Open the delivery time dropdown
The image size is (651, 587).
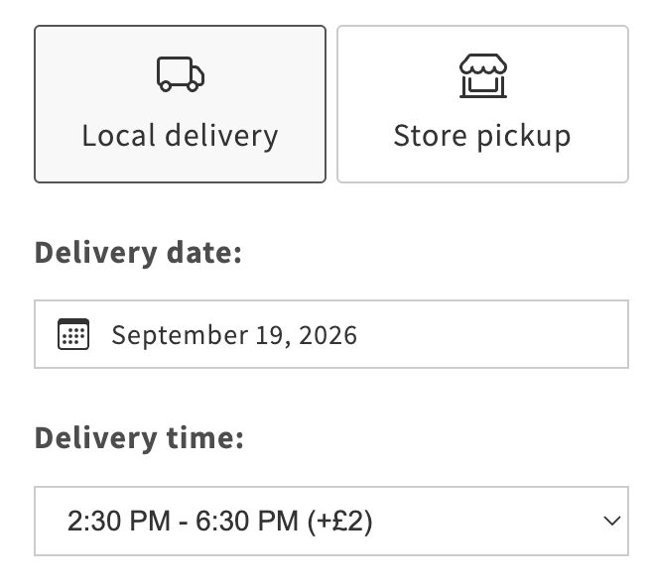click(x=331, y=521)
